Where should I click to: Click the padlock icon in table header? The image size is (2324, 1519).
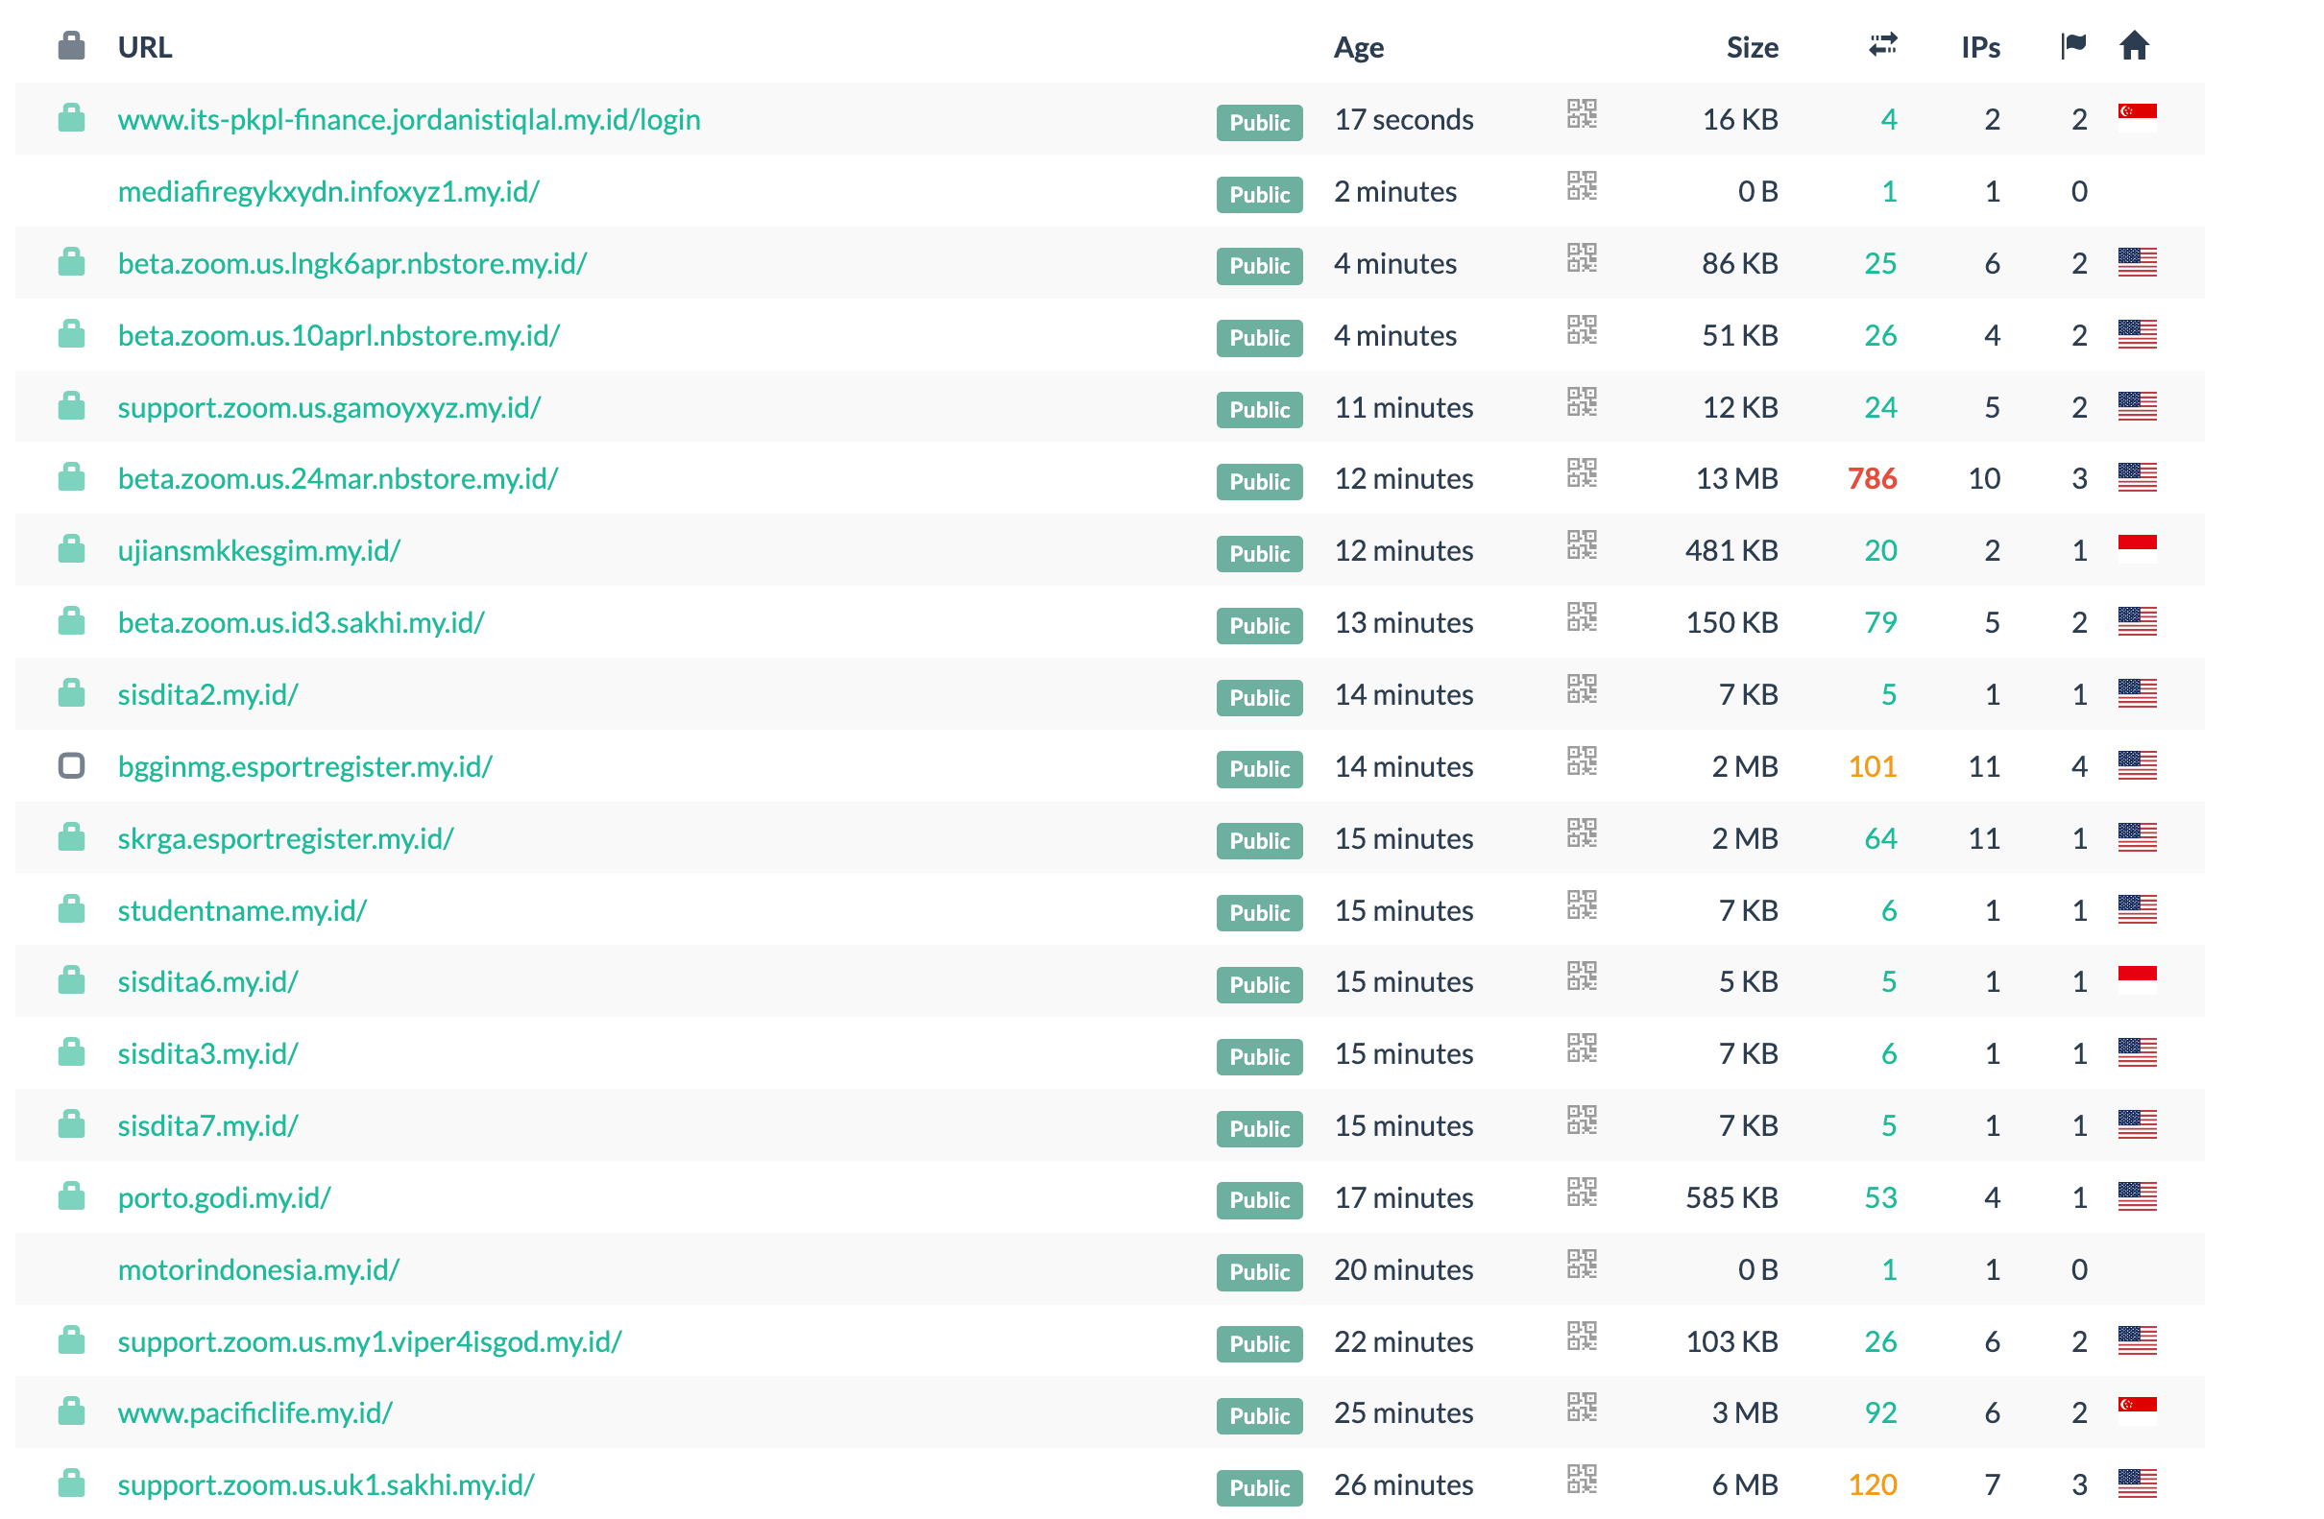pos(71,46)
